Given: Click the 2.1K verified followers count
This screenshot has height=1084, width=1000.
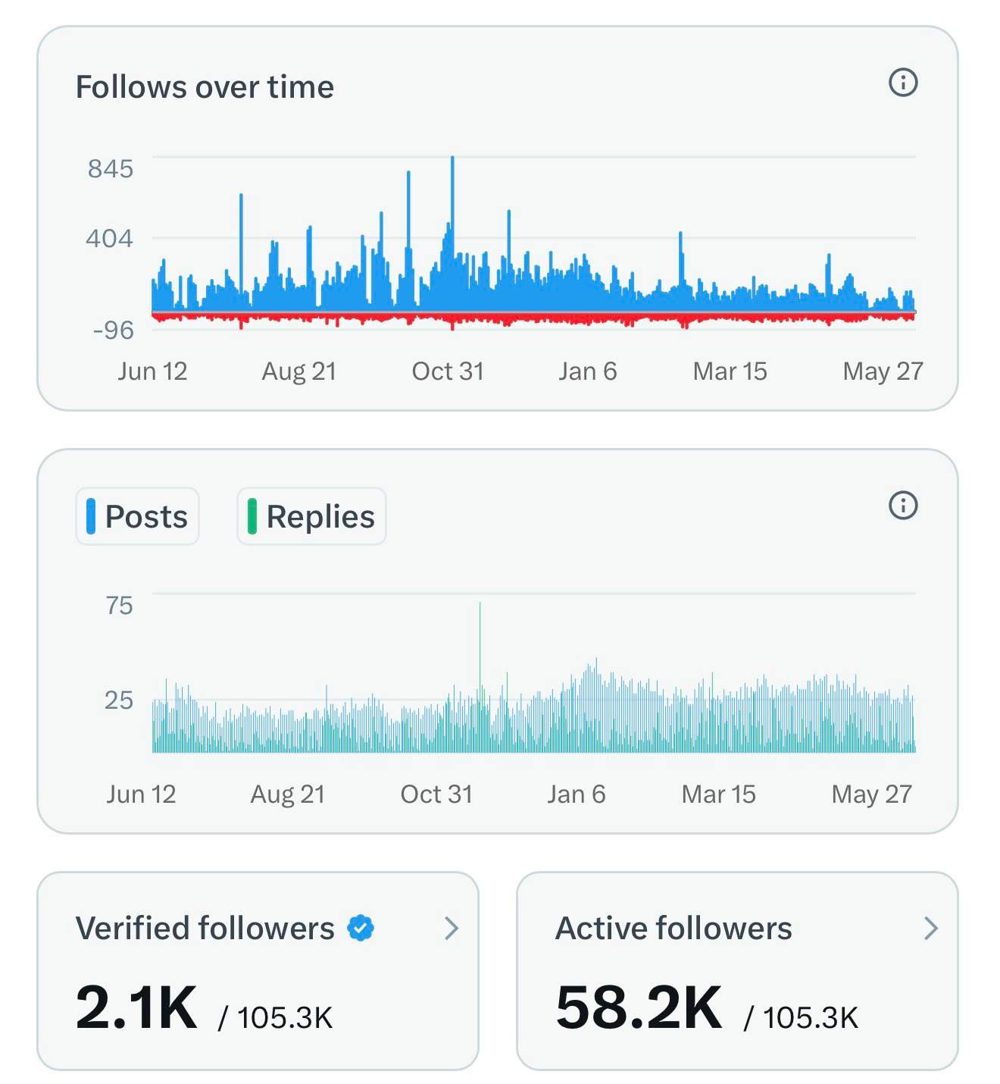Looking at the screenshot, I should coord(136,1007).
